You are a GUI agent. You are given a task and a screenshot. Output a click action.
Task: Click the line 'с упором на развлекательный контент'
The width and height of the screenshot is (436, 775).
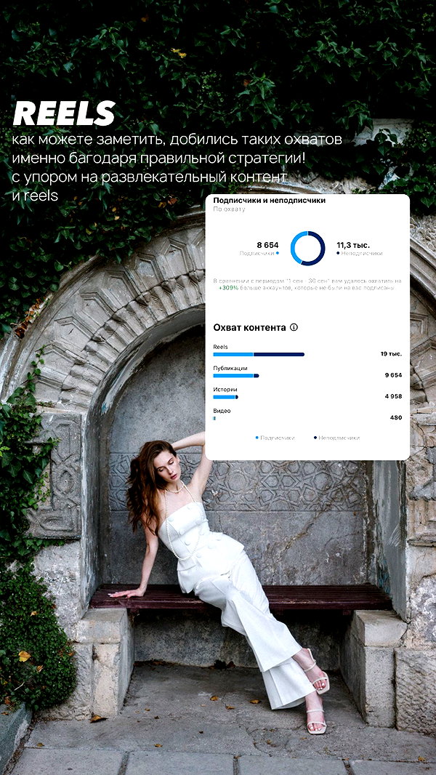coord(150,177)
